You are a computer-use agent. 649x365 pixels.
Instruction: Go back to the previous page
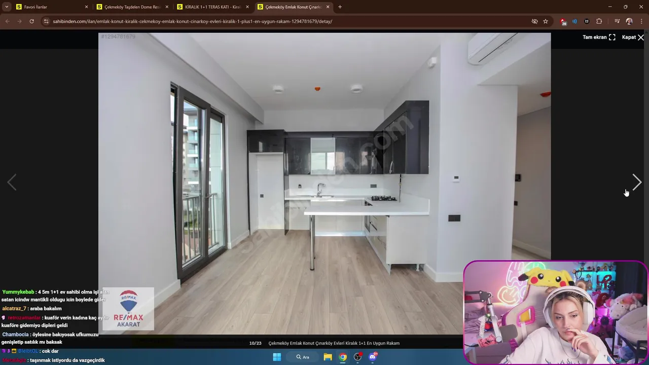pos(7,21)
